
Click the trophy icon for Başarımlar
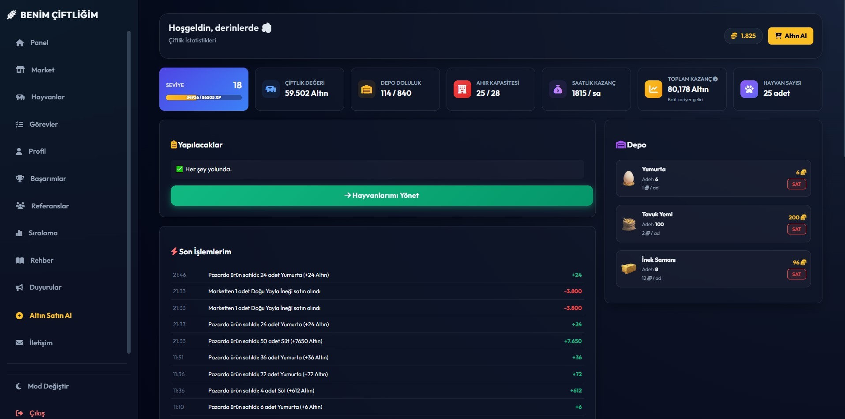pyautogui.click(x=20, y=179)
